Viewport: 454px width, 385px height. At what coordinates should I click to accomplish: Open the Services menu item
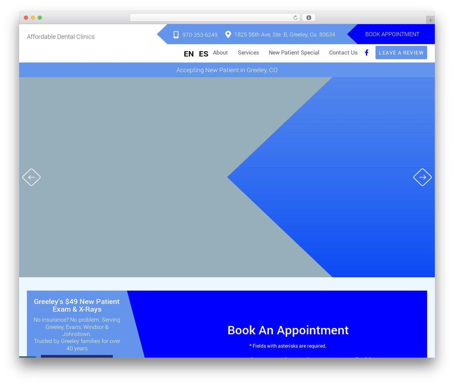[x=248, y=53]
